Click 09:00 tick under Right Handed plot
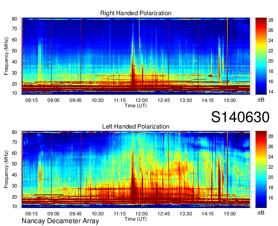Image resolution: width=278 pixels, height=226 pixels. point(54,100)
